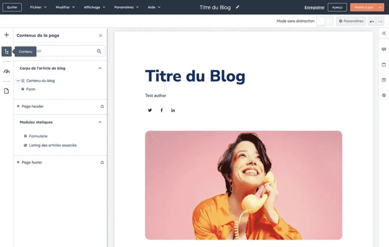This screenshot has width=389, height=247.
Task: Select the Page header row
Action: pos(60,106)
